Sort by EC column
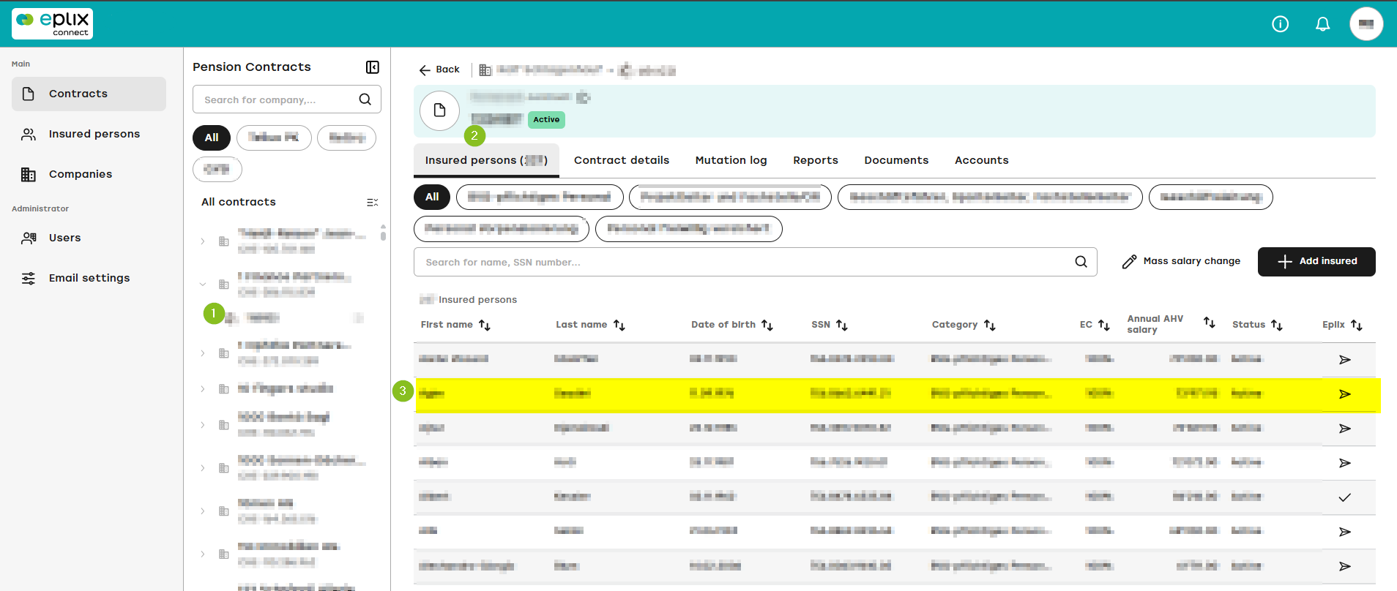The width and height of the screenshot is (1397, 591). pyautogui.click(x=1104, y=325)
